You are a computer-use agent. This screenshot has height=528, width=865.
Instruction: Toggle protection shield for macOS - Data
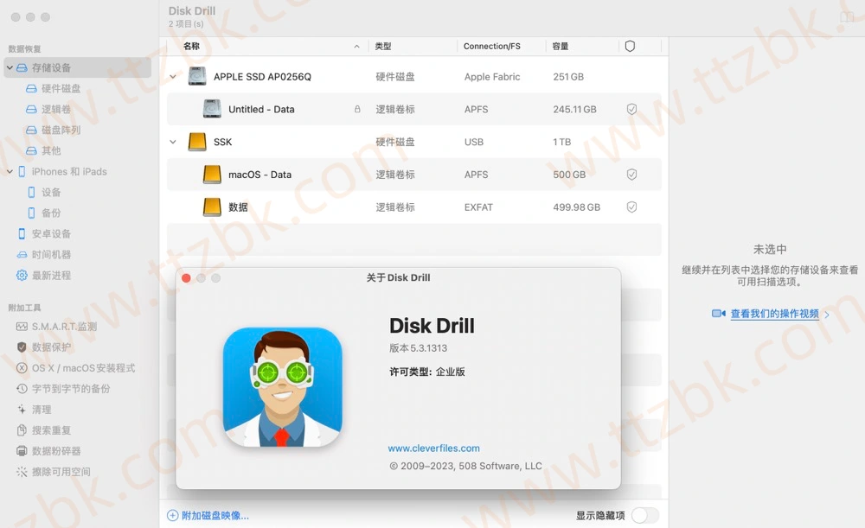631,174
